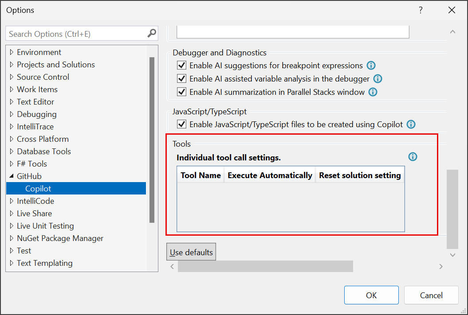Click info icon for individual tool call settings

coord(413,156)
